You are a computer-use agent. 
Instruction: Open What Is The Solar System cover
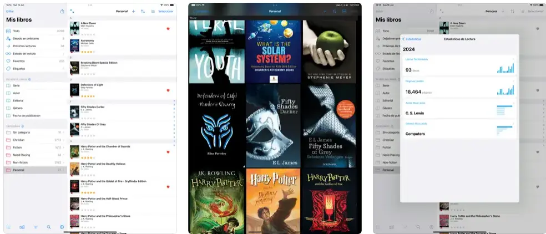tap(273, 52)
